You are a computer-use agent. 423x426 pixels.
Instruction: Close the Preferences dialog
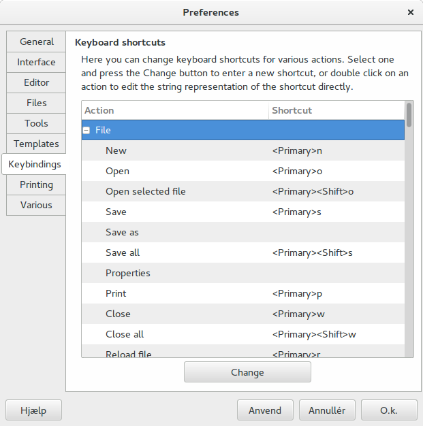[411, 12]
